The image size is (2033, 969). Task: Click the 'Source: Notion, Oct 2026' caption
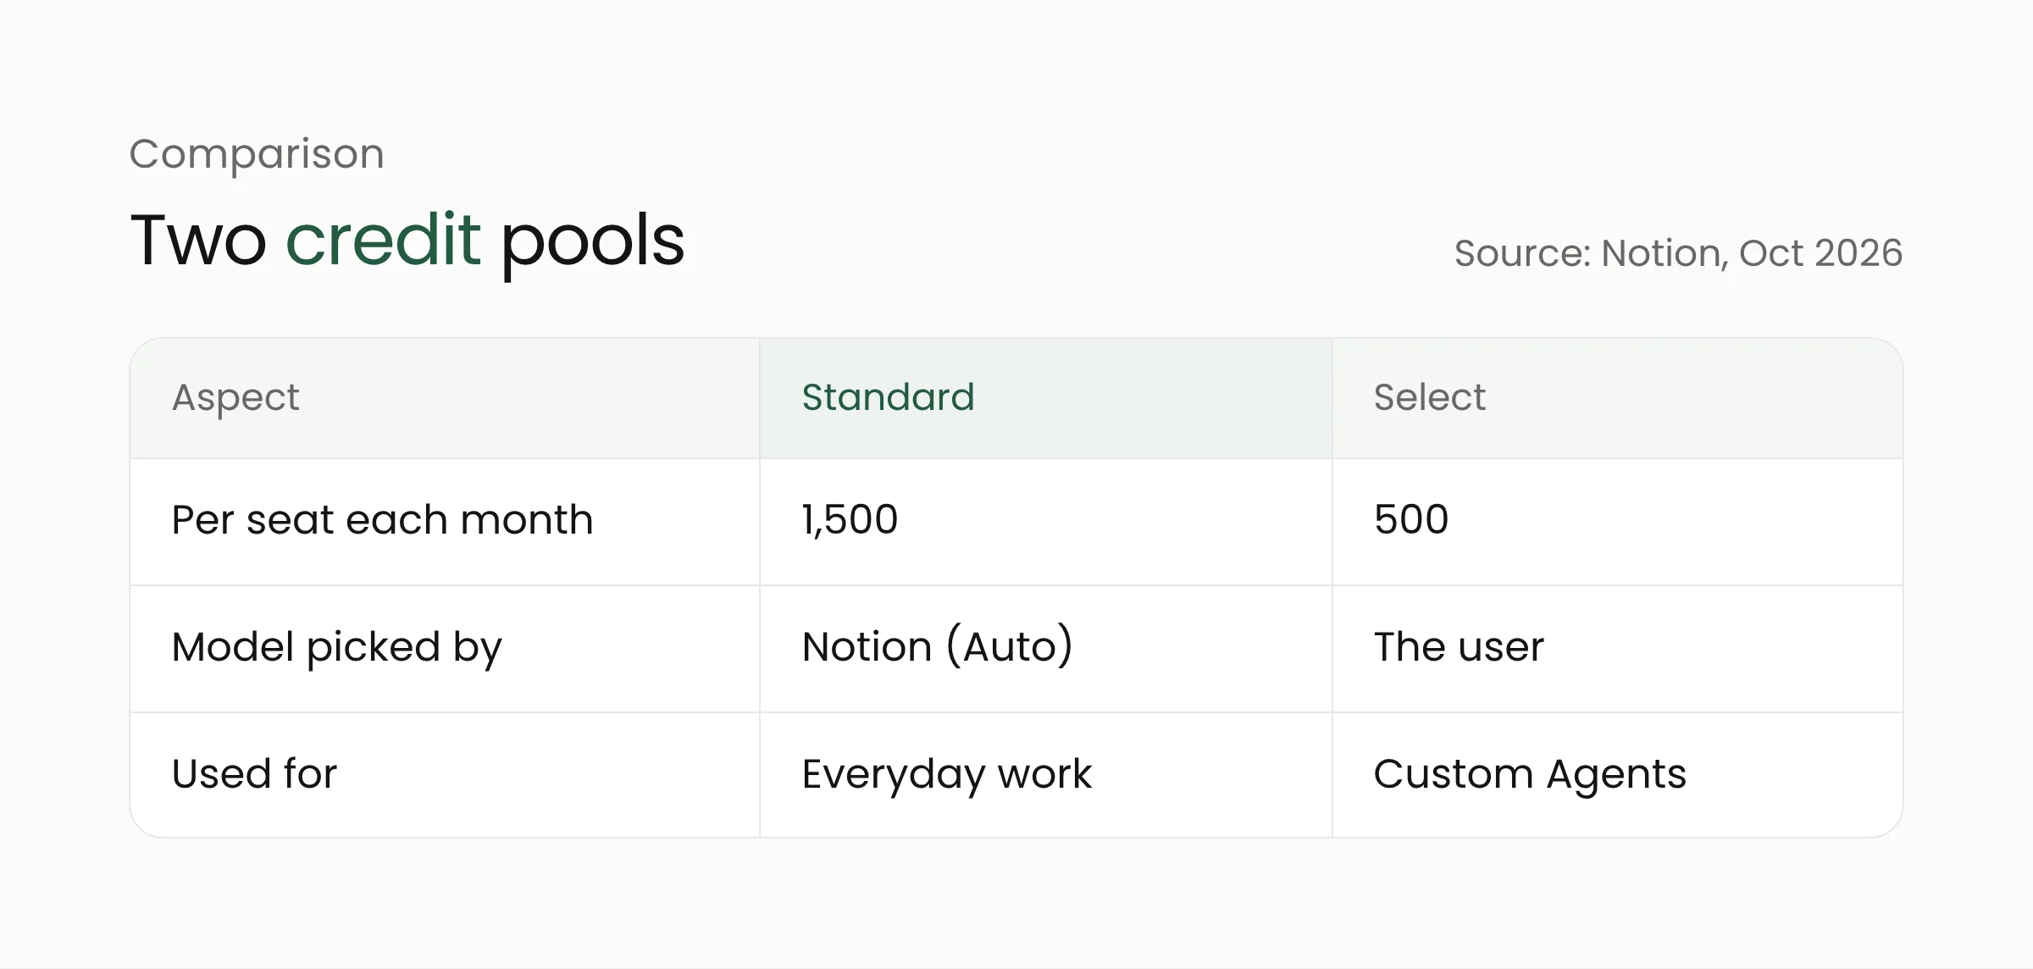click(x=1678, y=253)
